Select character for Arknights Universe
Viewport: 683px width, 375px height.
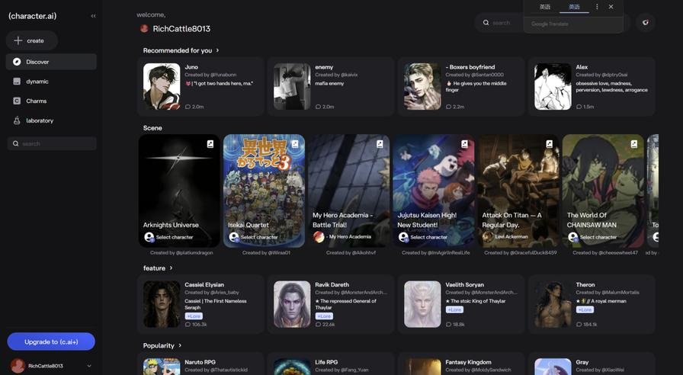coord(169,237)
